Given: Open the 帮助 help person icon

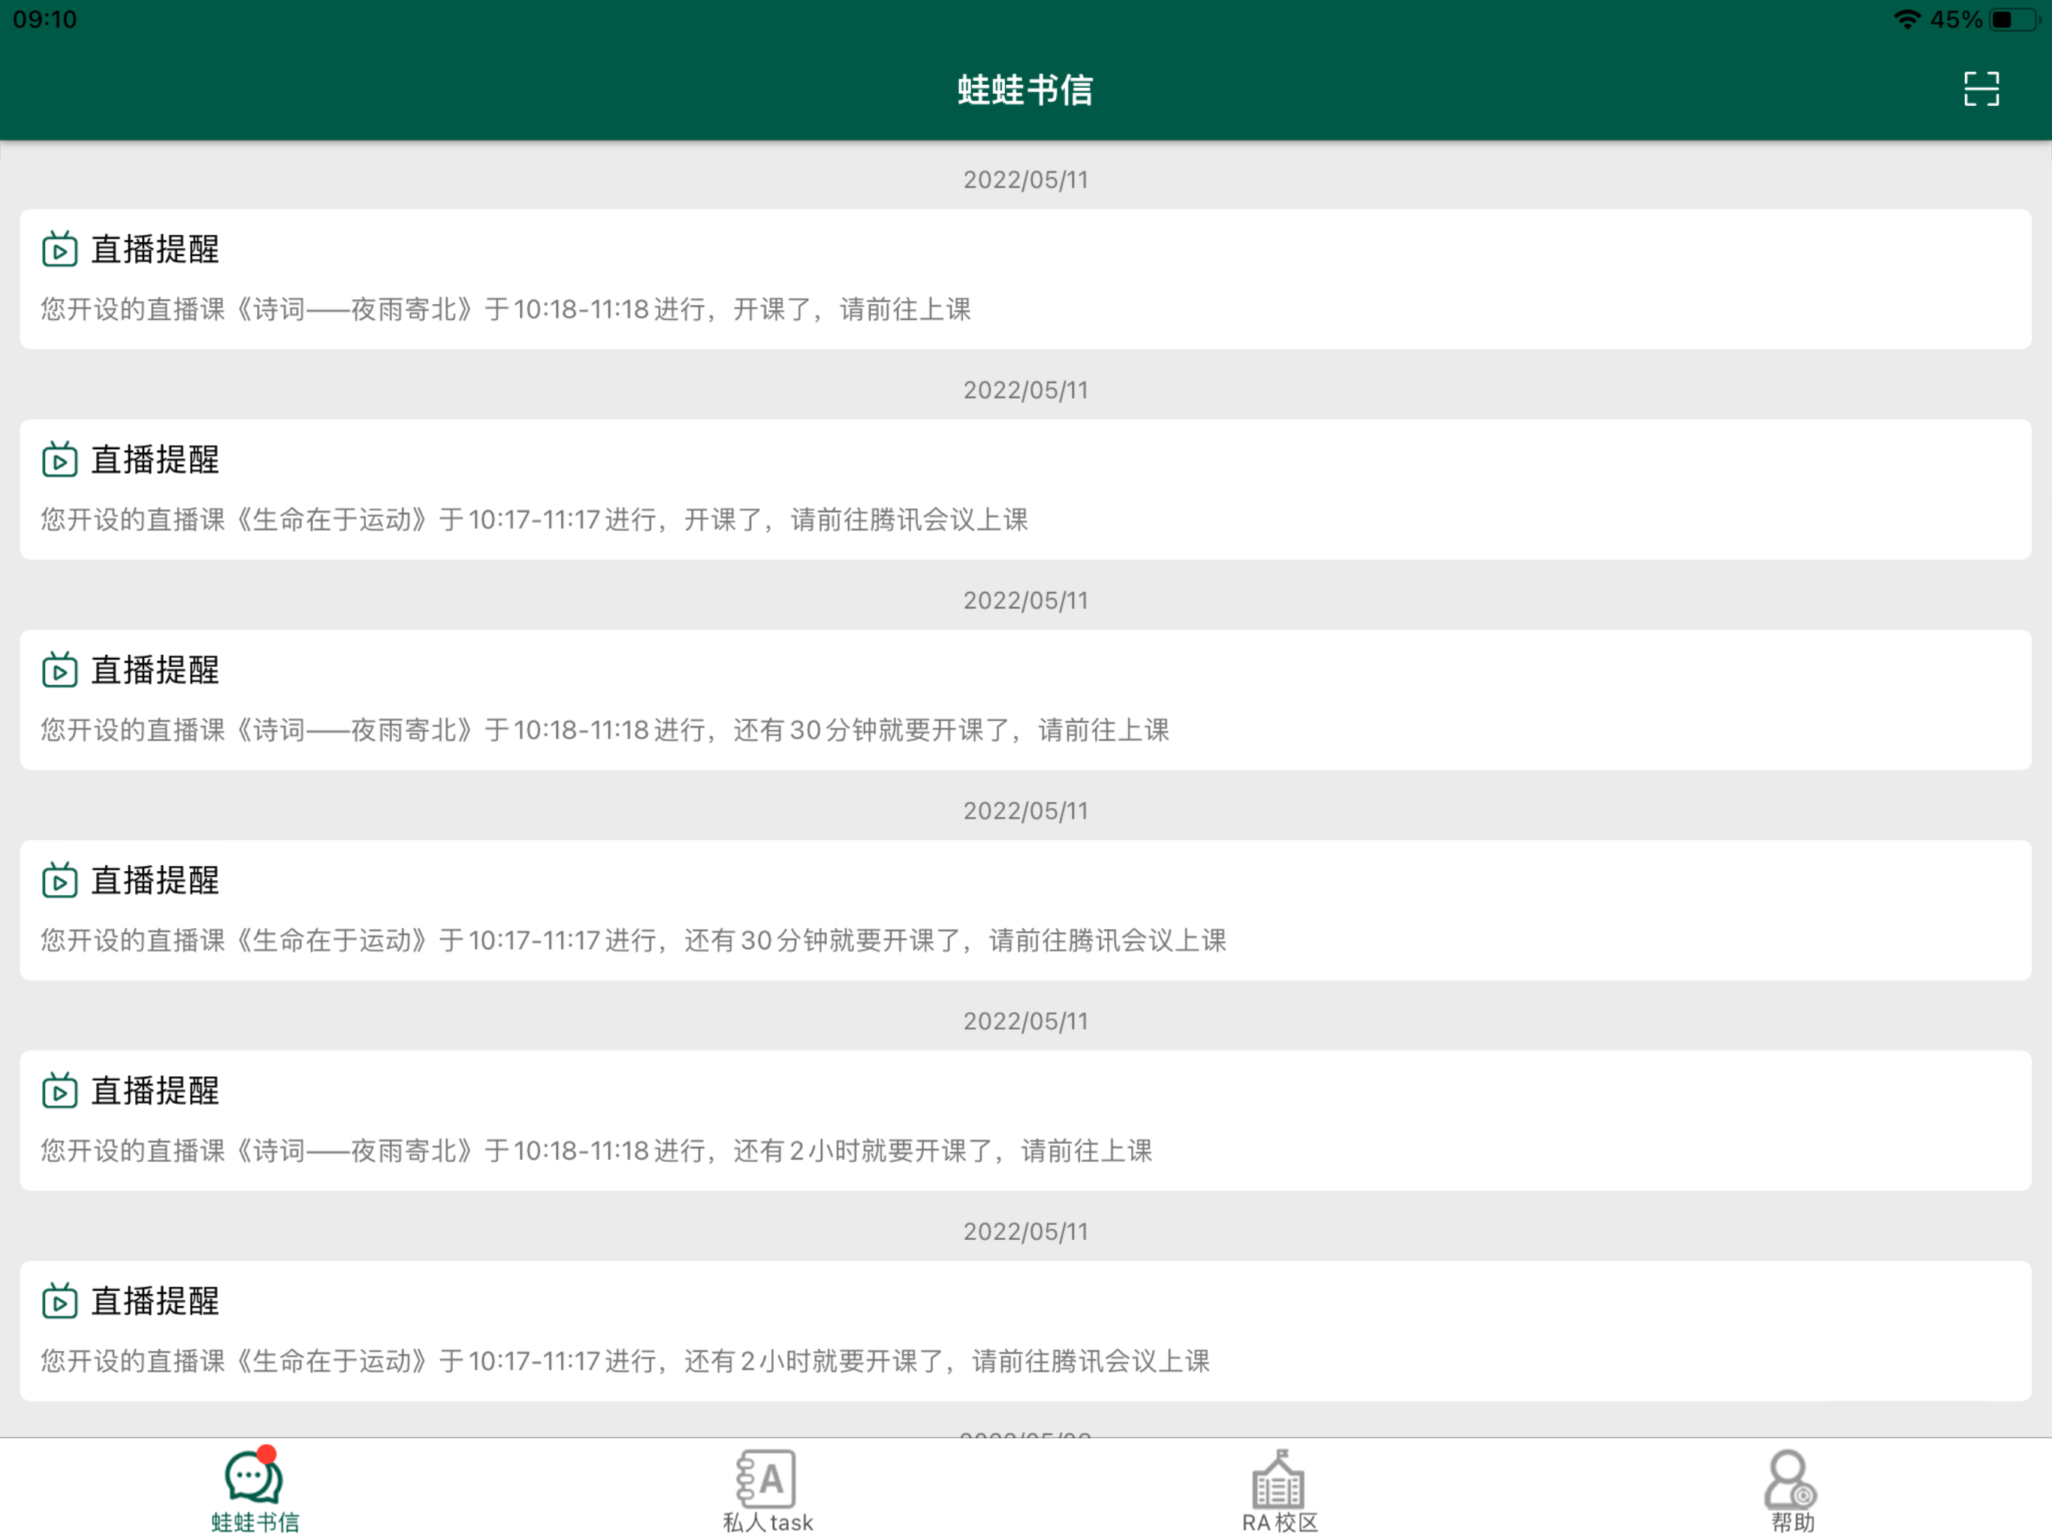Looking at the screenshot, I should pos(1791,1479).
